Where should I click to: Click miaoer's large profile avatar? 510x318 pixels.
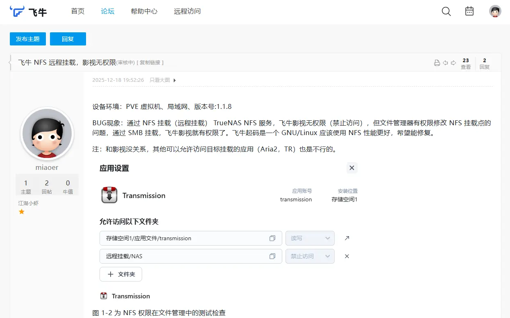[x=47, y=134]
